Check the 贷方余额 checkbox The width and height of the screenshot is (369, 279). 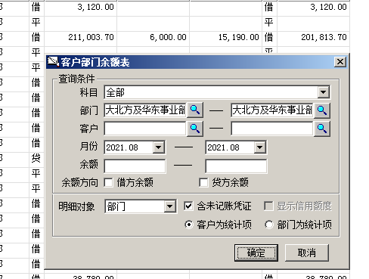[x=203, y=182]
